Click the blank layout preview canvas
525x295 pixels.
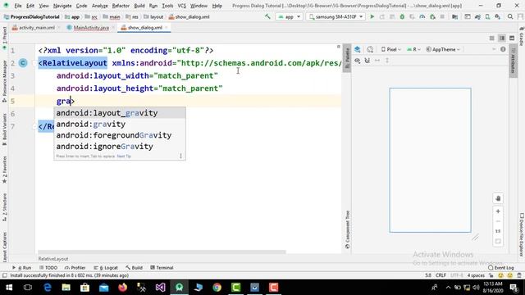430,161
